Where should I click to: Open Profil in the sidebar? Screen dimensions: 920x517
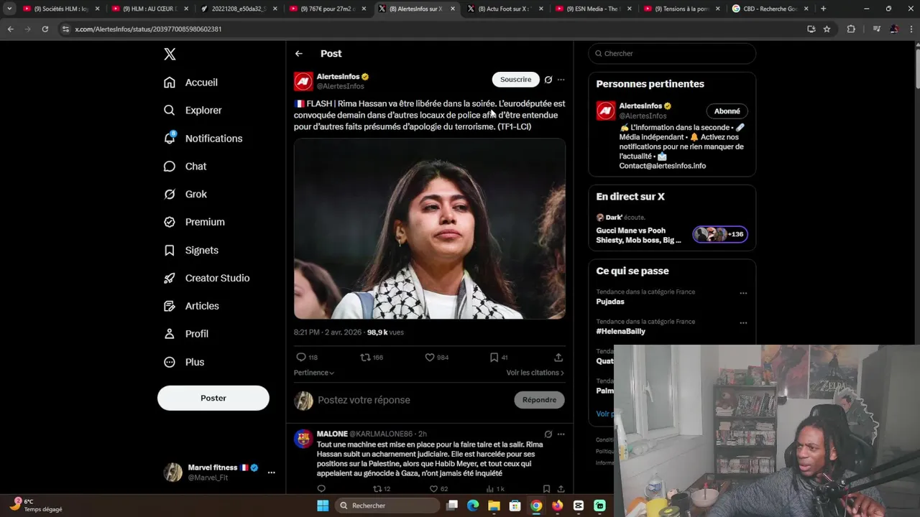[186, 334]
